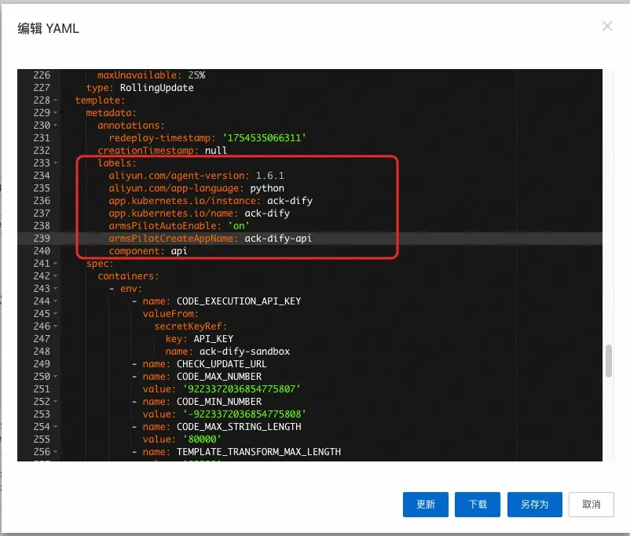Click the value '-9223372036854775808'
The width and height of the screenshot is (630, 536).
244,414
